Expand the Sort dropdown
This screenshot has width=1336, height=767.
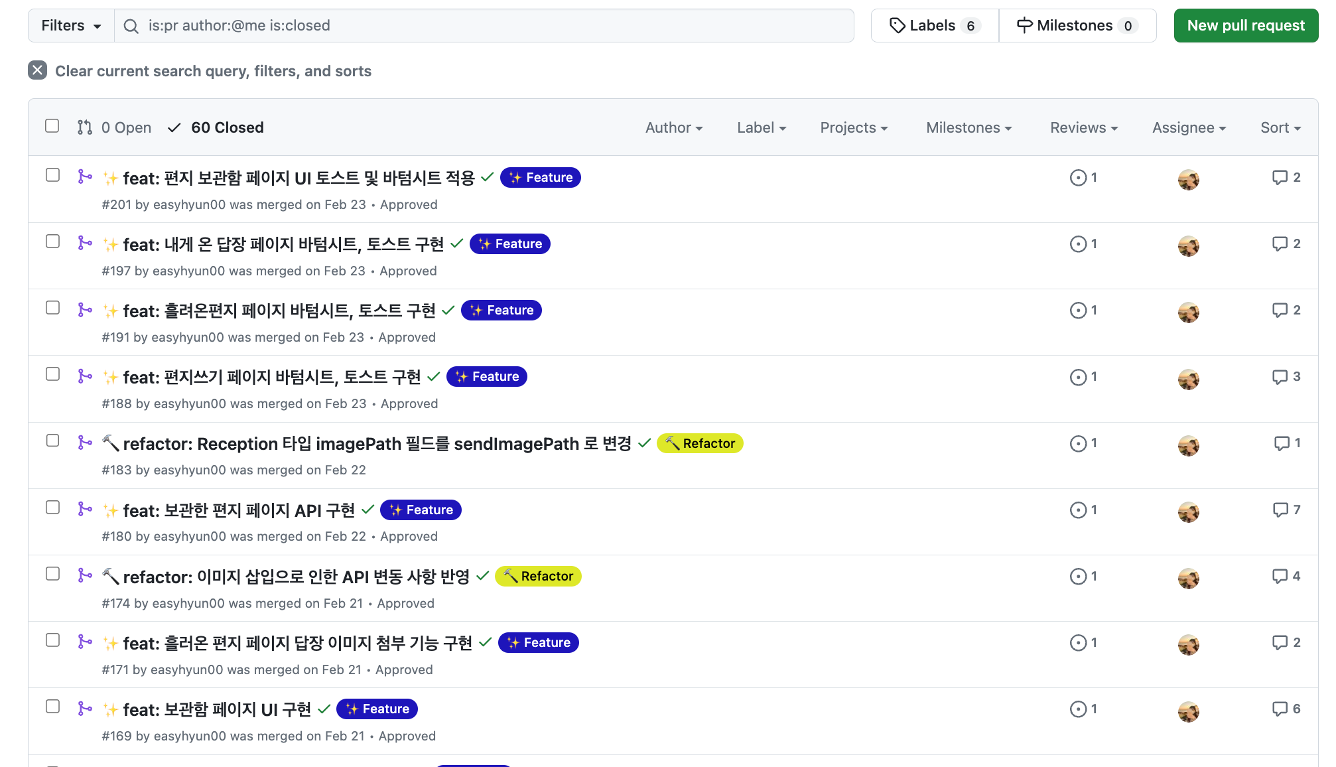(x=1280, y=127)
